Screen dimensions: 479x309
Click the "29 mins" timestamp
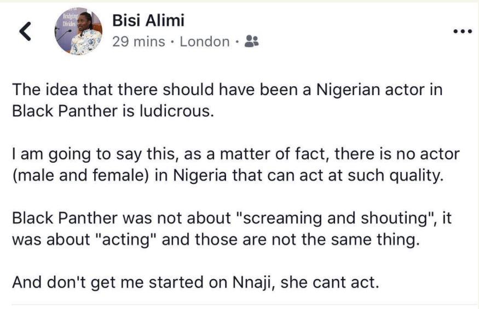click(138, 41)
